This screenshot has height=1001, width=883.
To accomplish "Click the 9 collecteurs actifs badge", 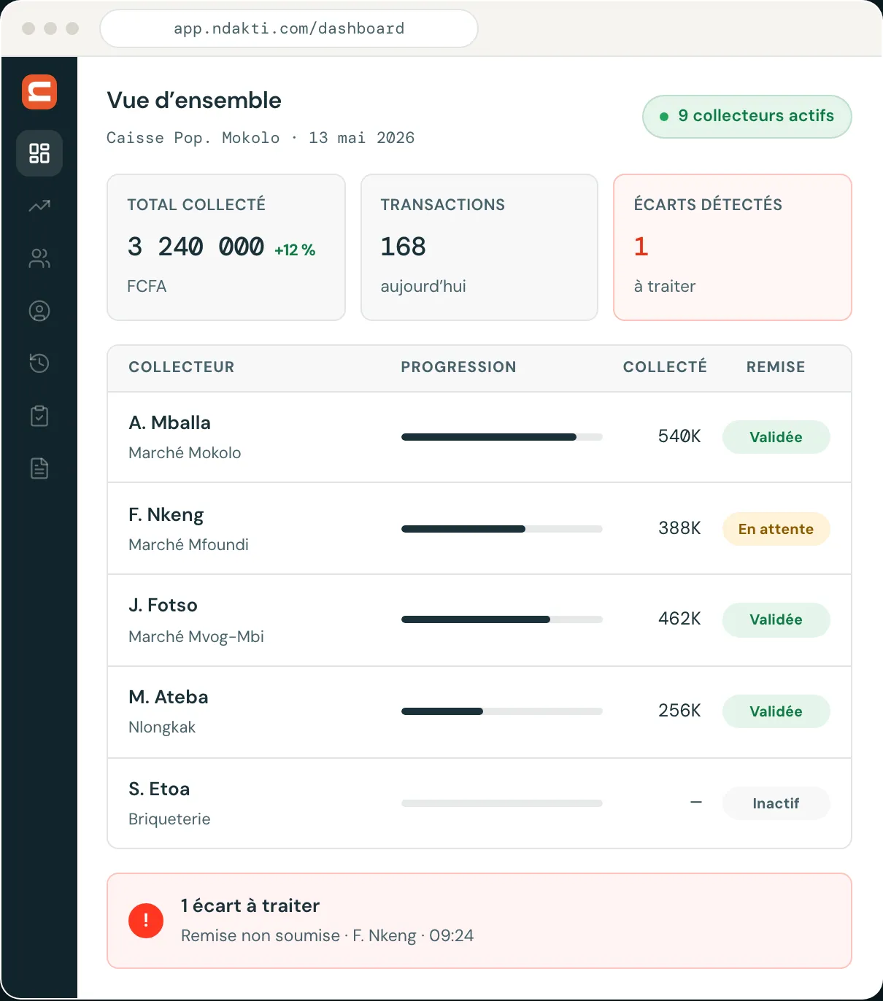I will (x=747, y=116).
